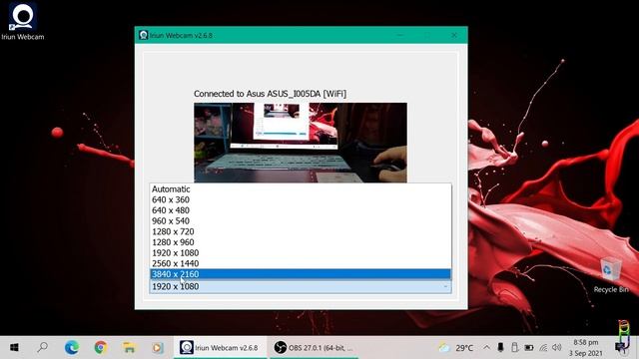Launch Microsoft Edge from taskbar
This screenshot has width=639, height=359.
pyautogui.click(x=72, y=348)
